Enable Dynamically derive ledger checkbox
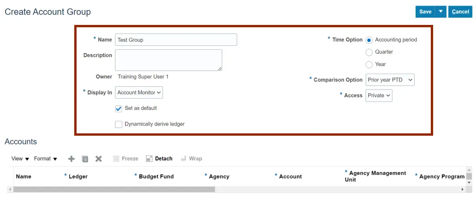Screen dimensions: 476x198 pos(119,124)
